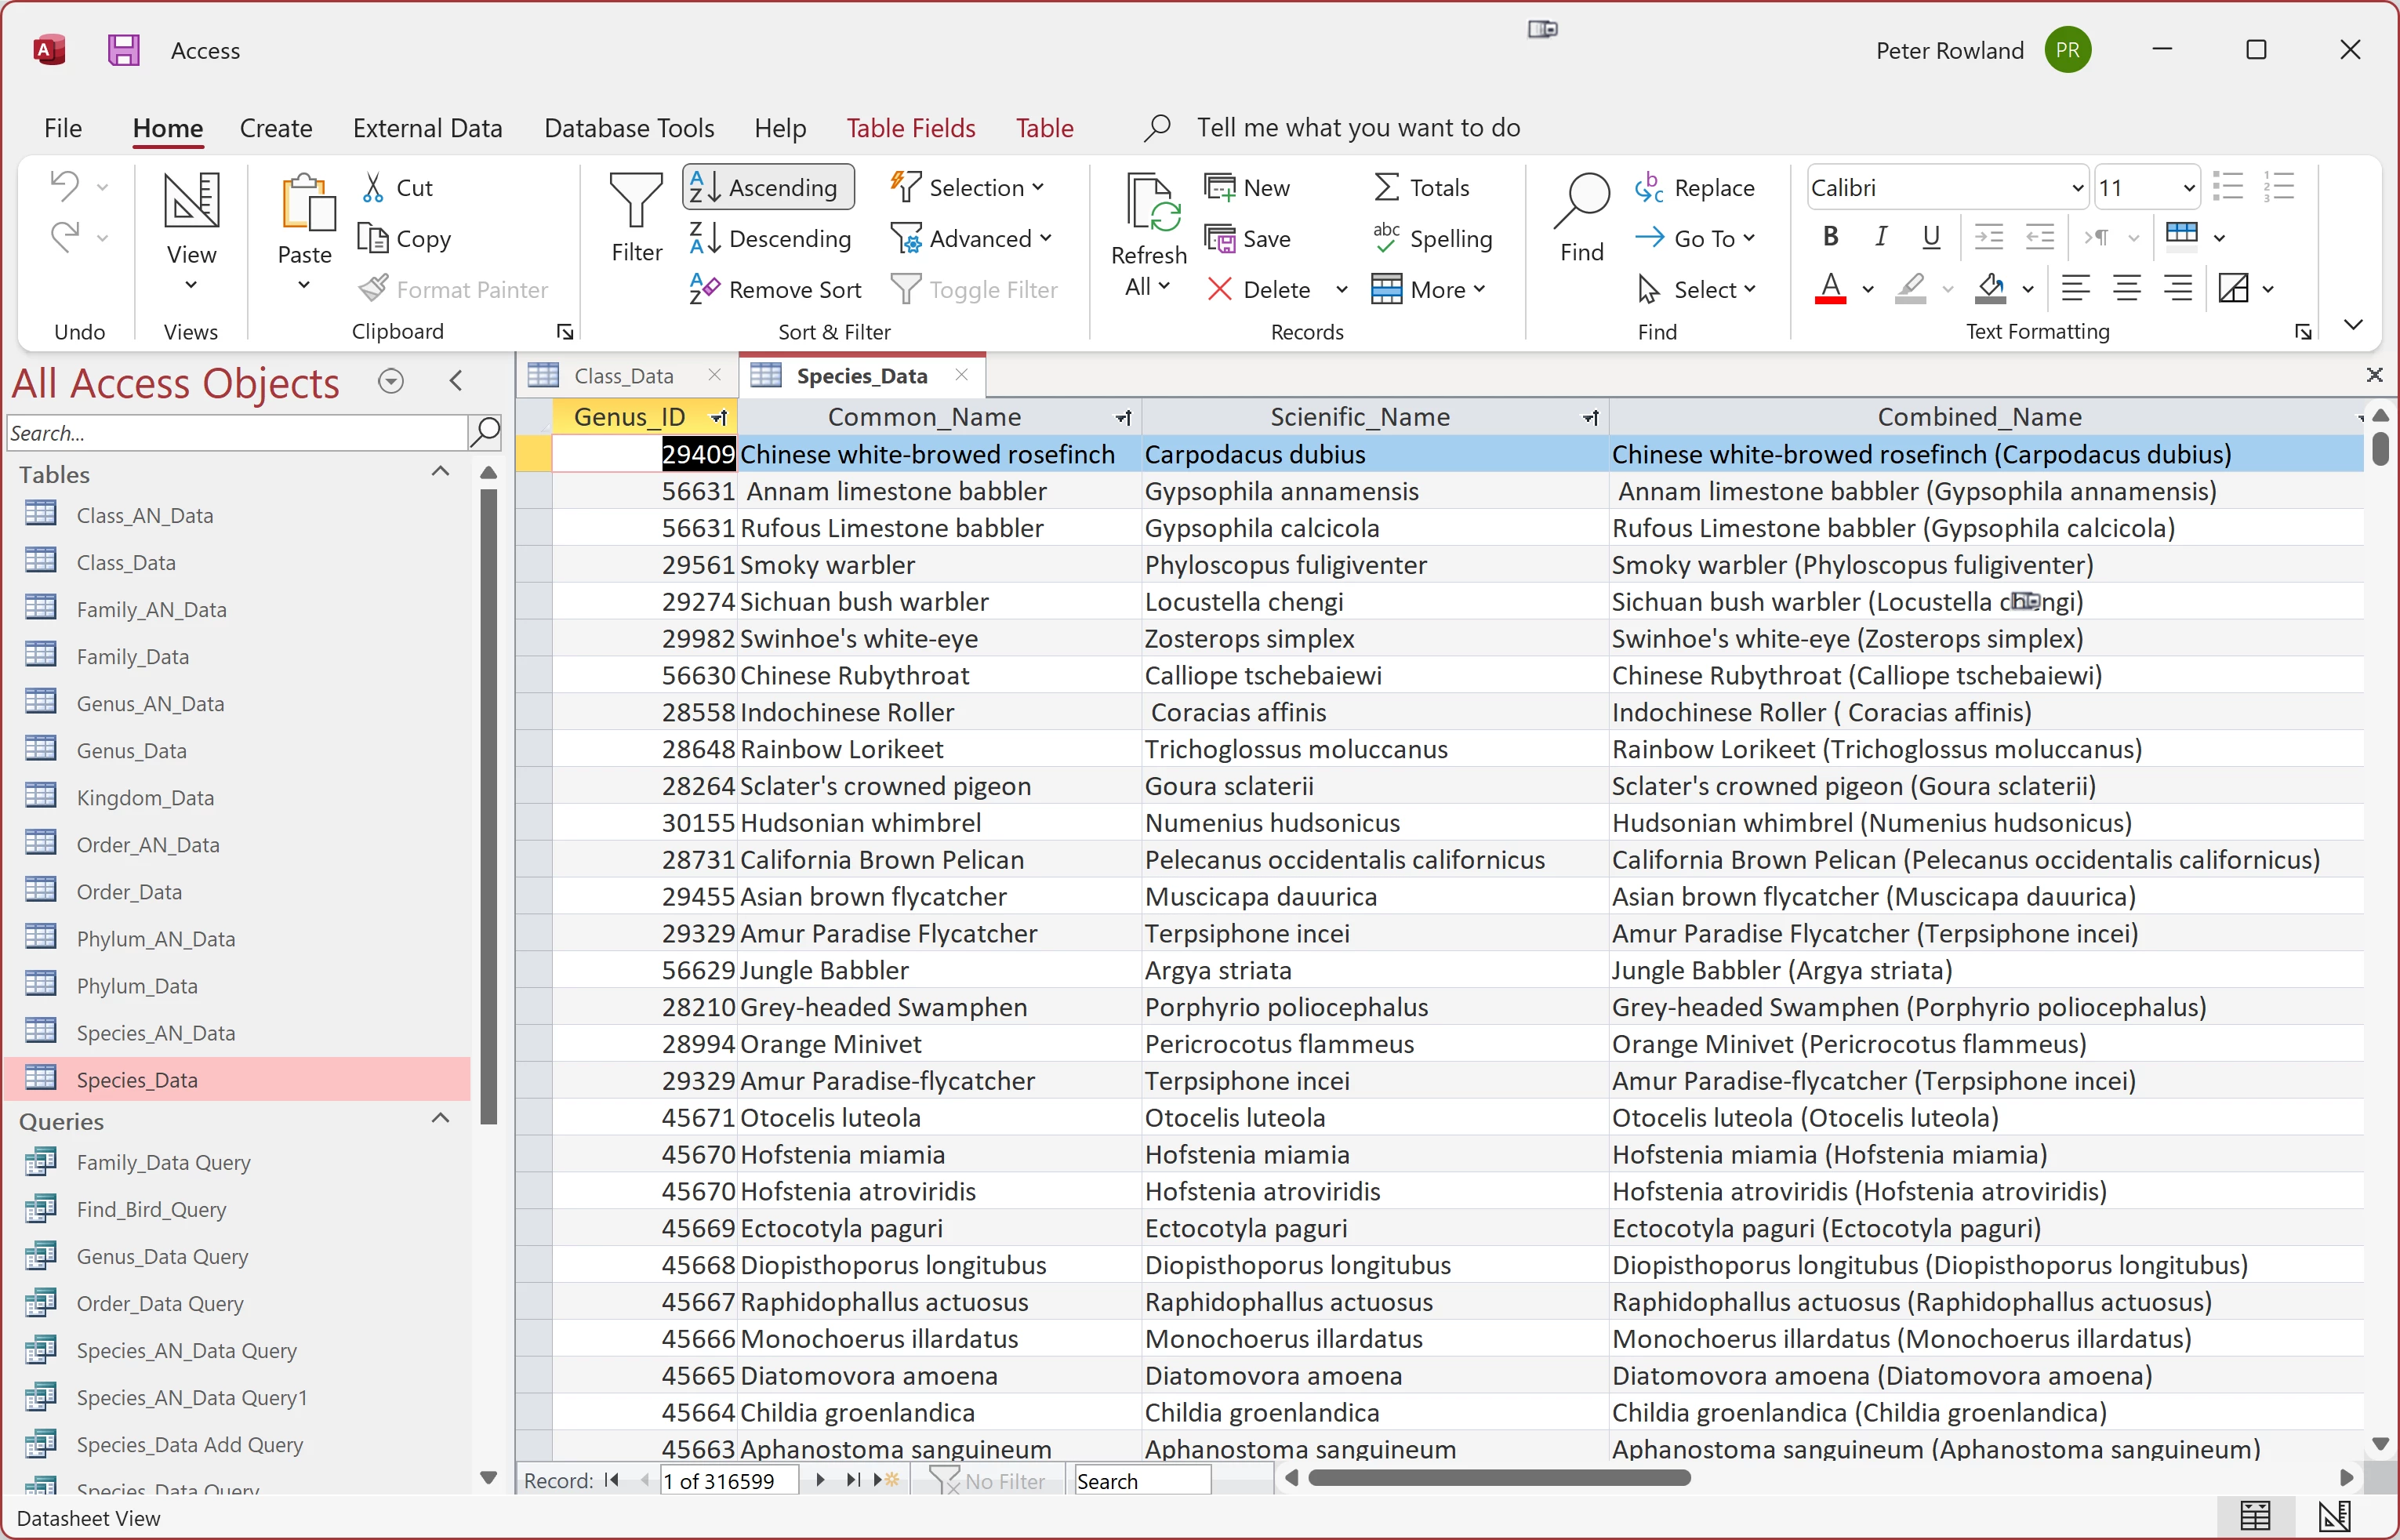
Task: Click the Replace icon
Action: 1648,188
